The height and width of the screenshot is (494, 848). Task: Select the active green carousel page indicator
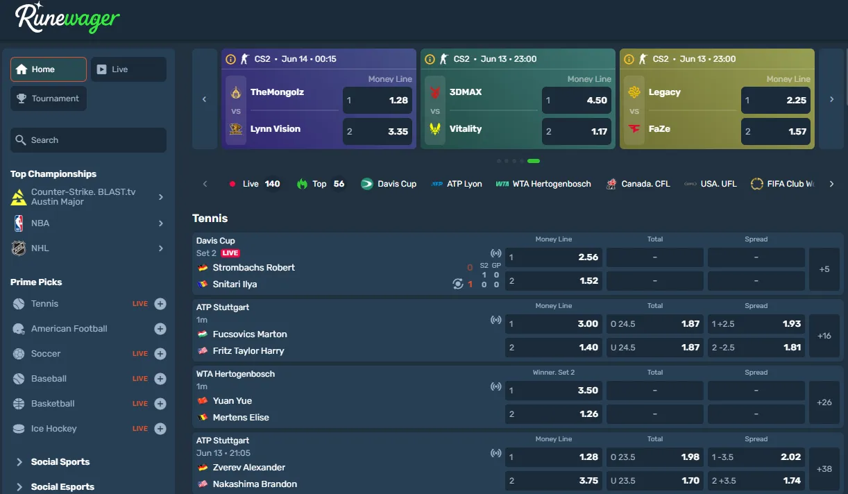point(534,161)
